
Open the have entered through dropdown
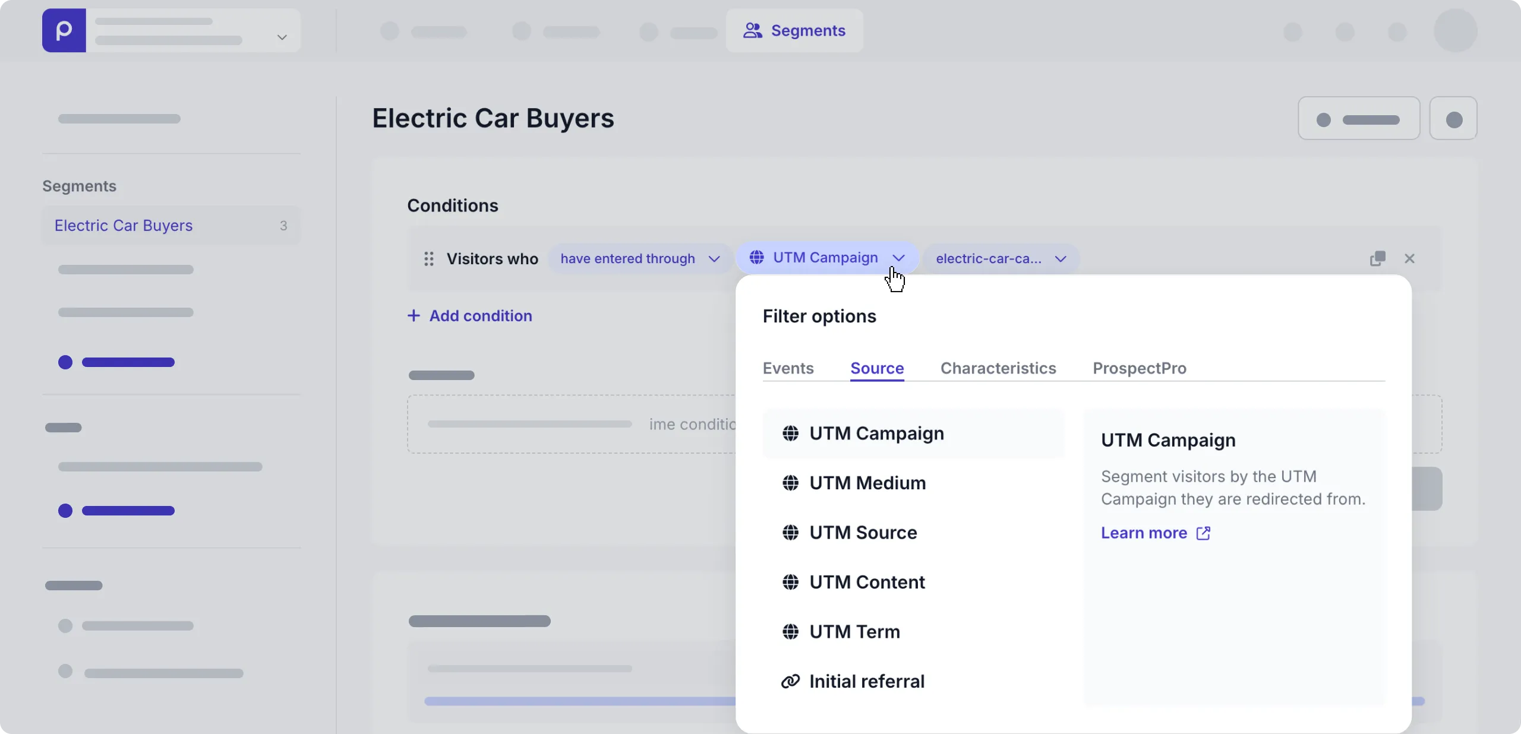coord(639,259)
